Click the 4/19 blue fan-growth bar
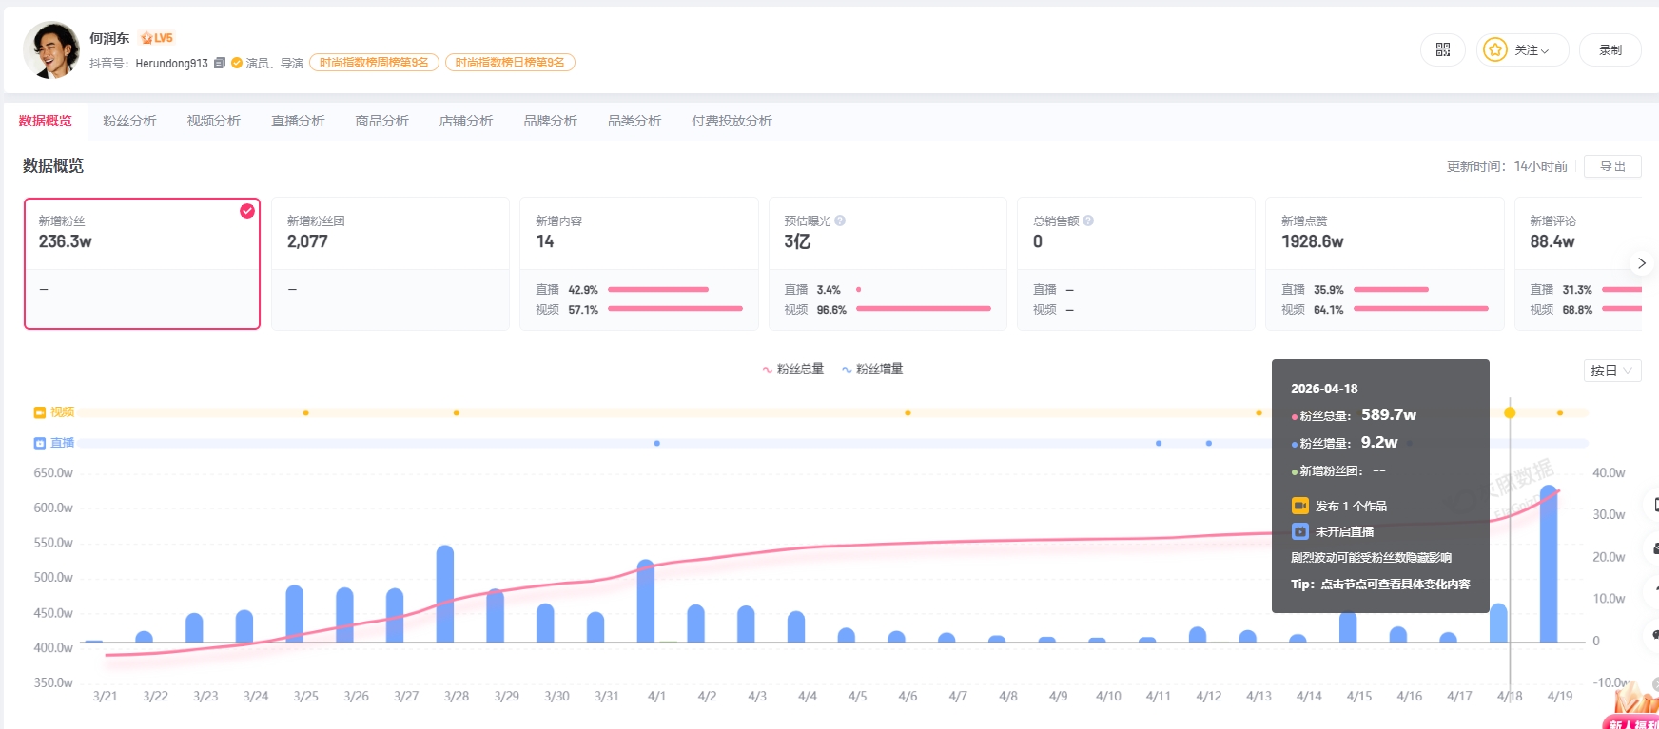The height and width of the screenshot is (729, 1659). click(1548, 566)
